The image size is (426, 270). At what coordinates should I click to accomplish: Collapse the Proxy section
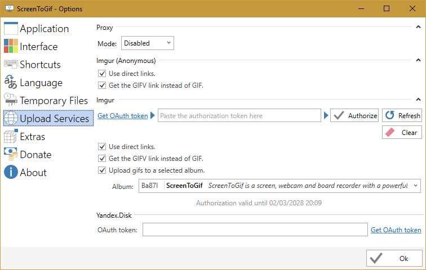pyautogui.click(x=418, y=27)
